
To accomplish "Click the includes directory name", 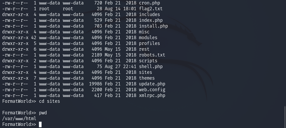I will [149, 14].
